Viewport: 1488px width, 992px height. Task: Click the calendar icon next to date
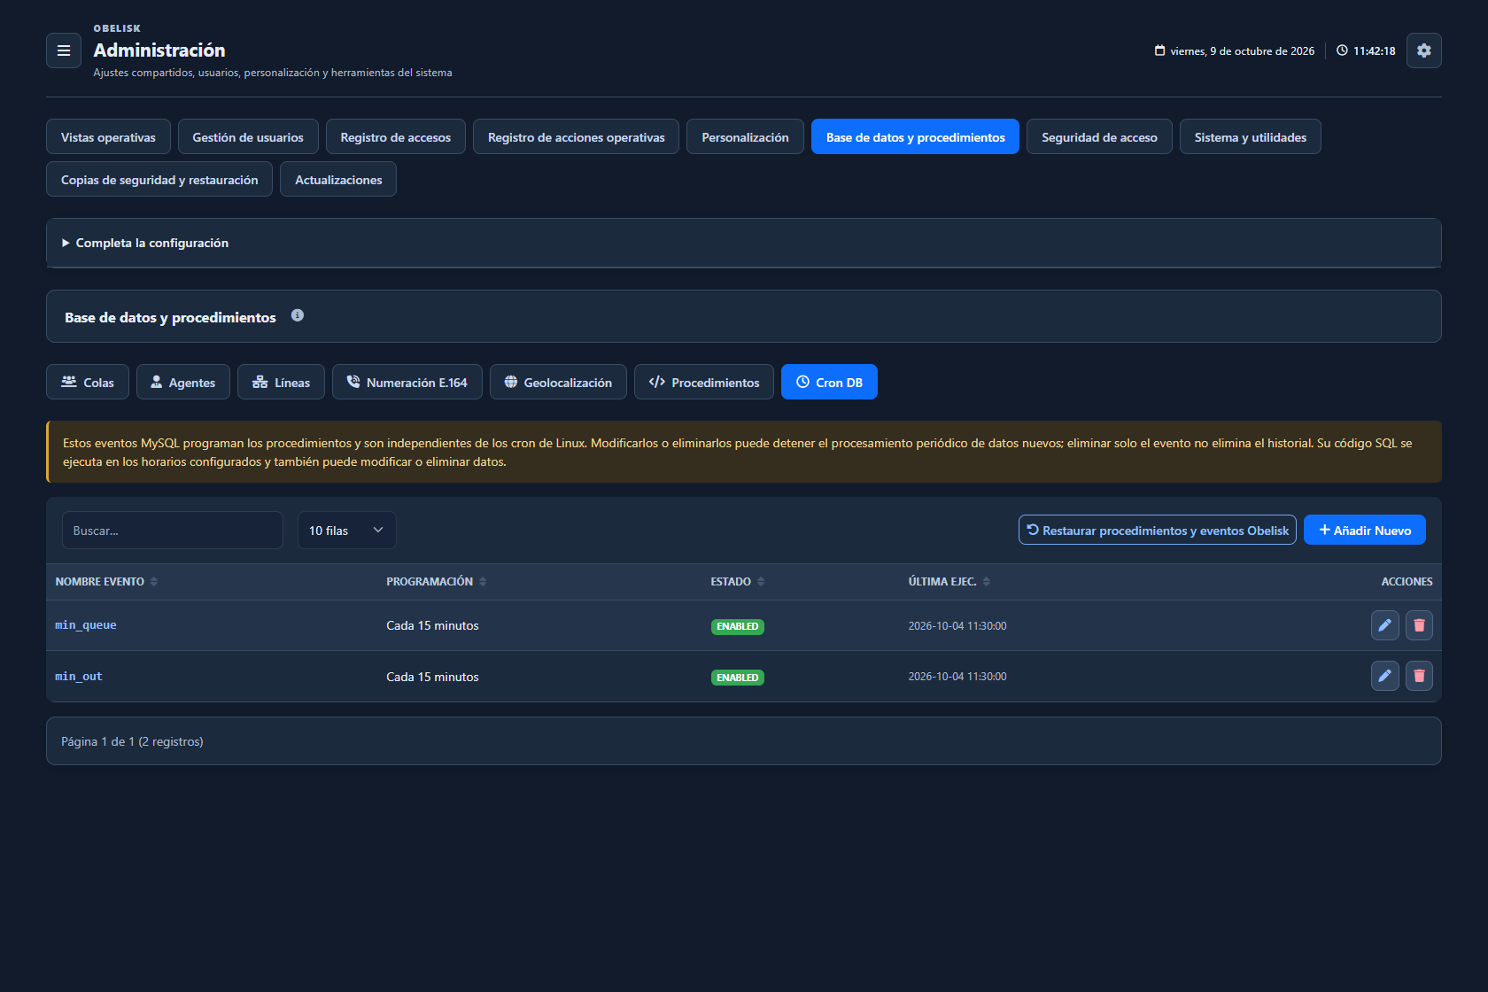click(x=1159, y=50)
